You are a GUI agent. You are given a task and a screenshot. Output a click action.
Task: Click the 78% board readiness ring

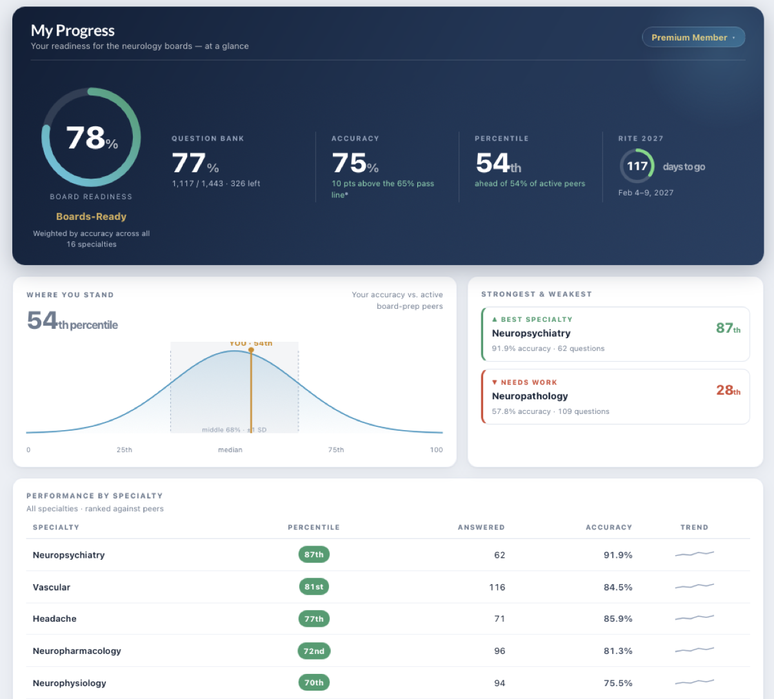click(x=91, y=137)
